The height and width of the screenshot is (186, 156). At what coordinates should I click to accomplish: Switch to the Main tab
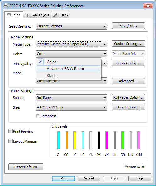(13, 14)
